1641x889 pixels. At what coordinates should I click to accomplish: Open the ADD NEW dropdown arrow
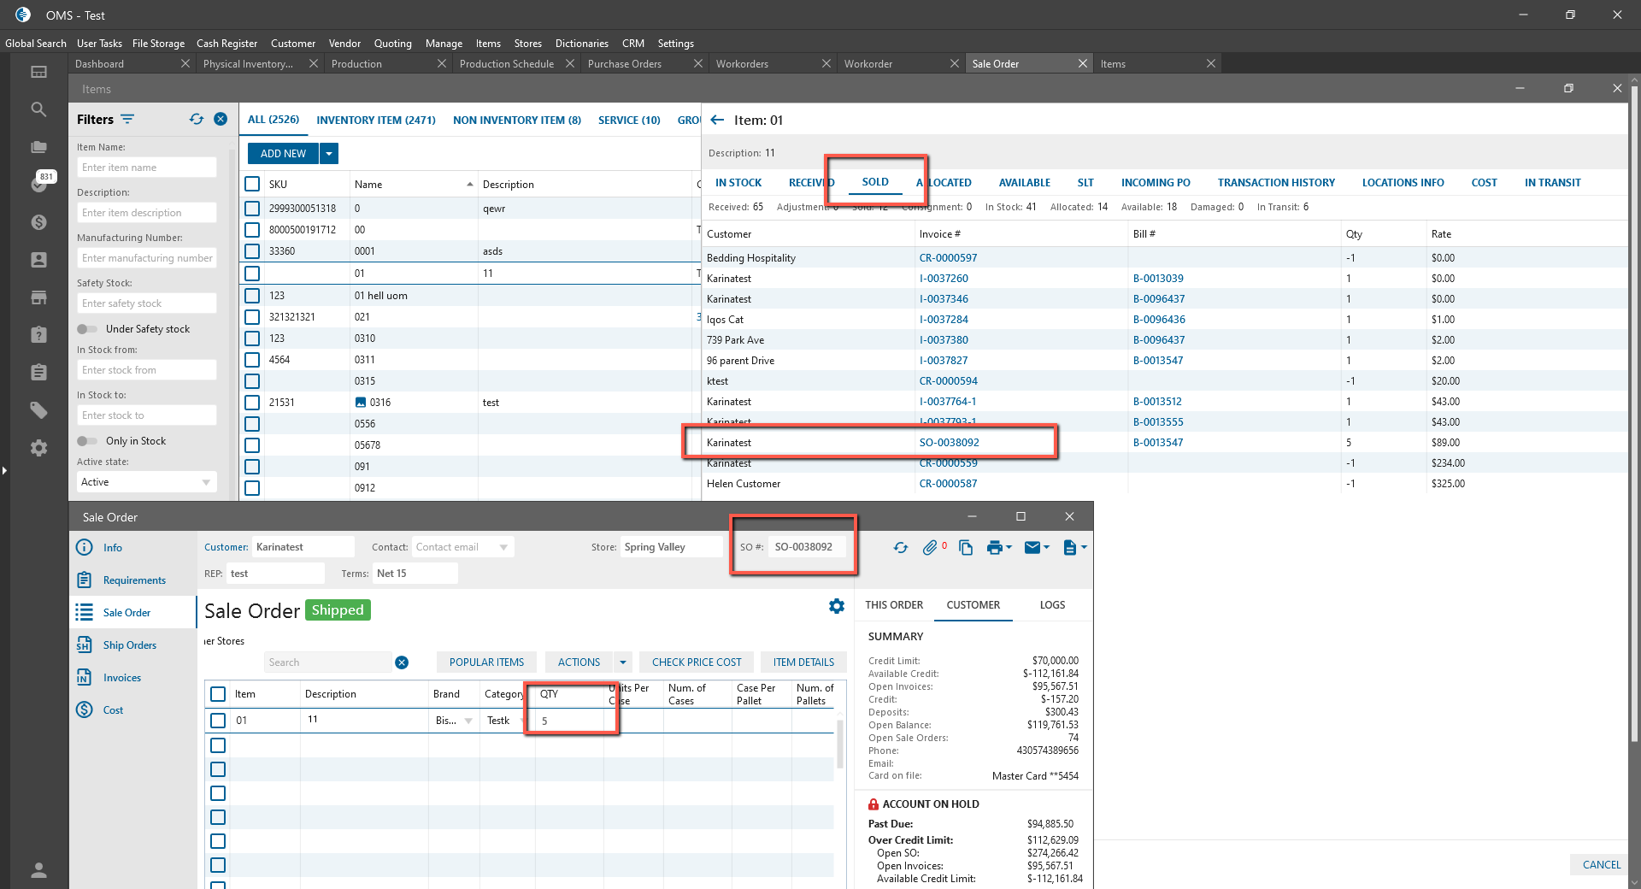pyautogui.click(x=329, y=154)
